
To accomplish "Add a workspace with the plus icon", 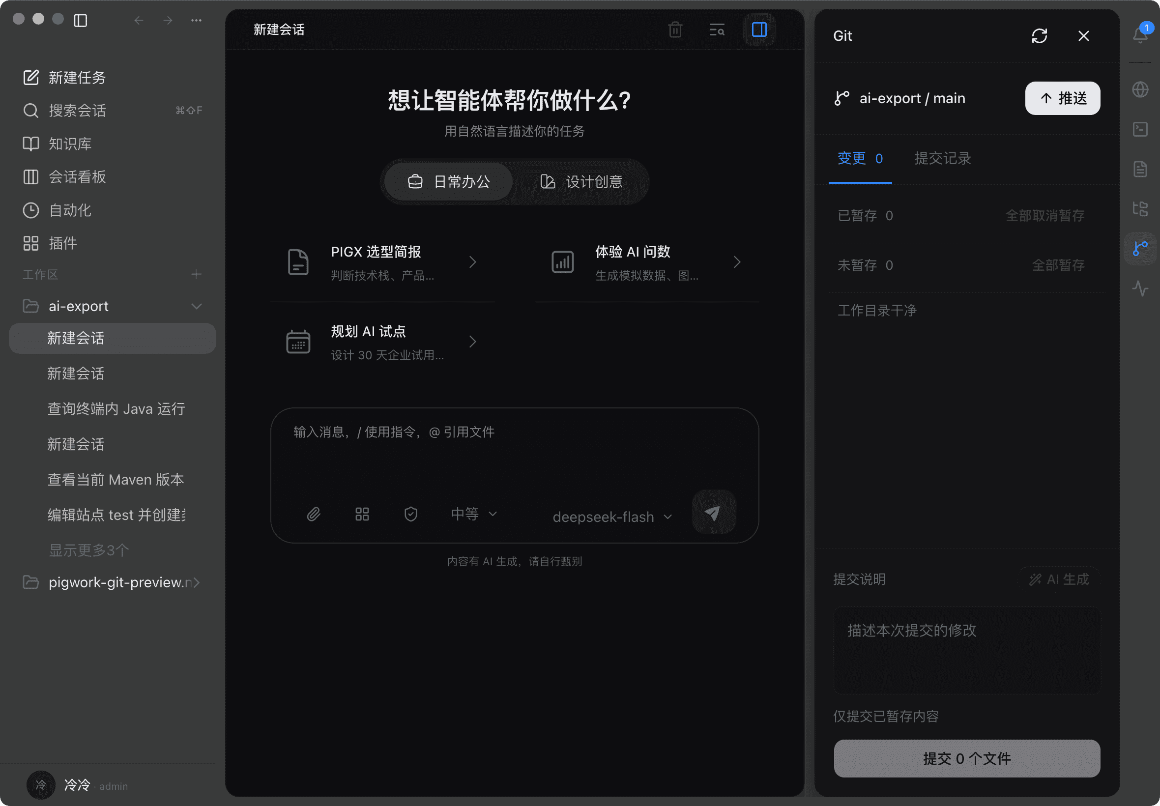I will [x=197, y=274].
